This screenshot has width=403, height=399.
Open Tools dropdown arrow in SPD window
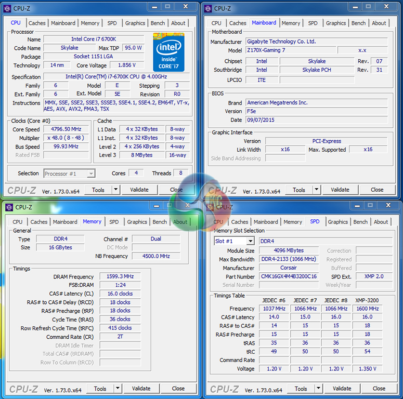tap(318, 389)
